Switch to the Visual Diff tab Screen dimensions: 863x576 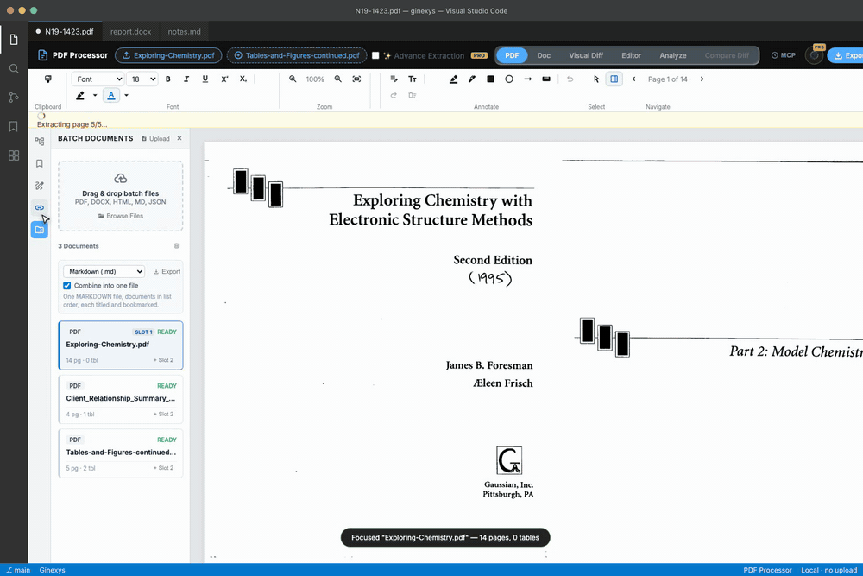(586, 55)
